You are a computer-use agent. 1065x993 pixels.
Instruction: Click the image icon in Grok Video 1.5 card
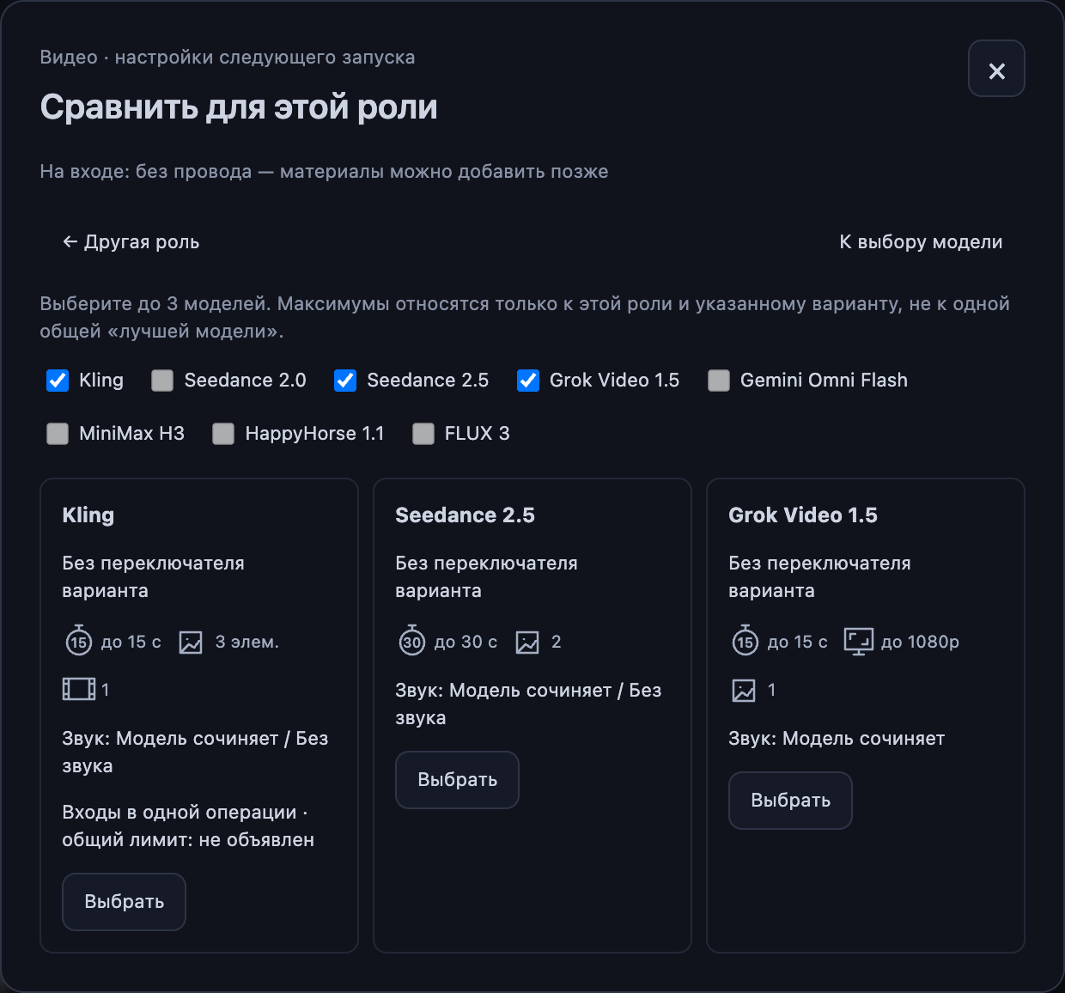pos(744,691)
